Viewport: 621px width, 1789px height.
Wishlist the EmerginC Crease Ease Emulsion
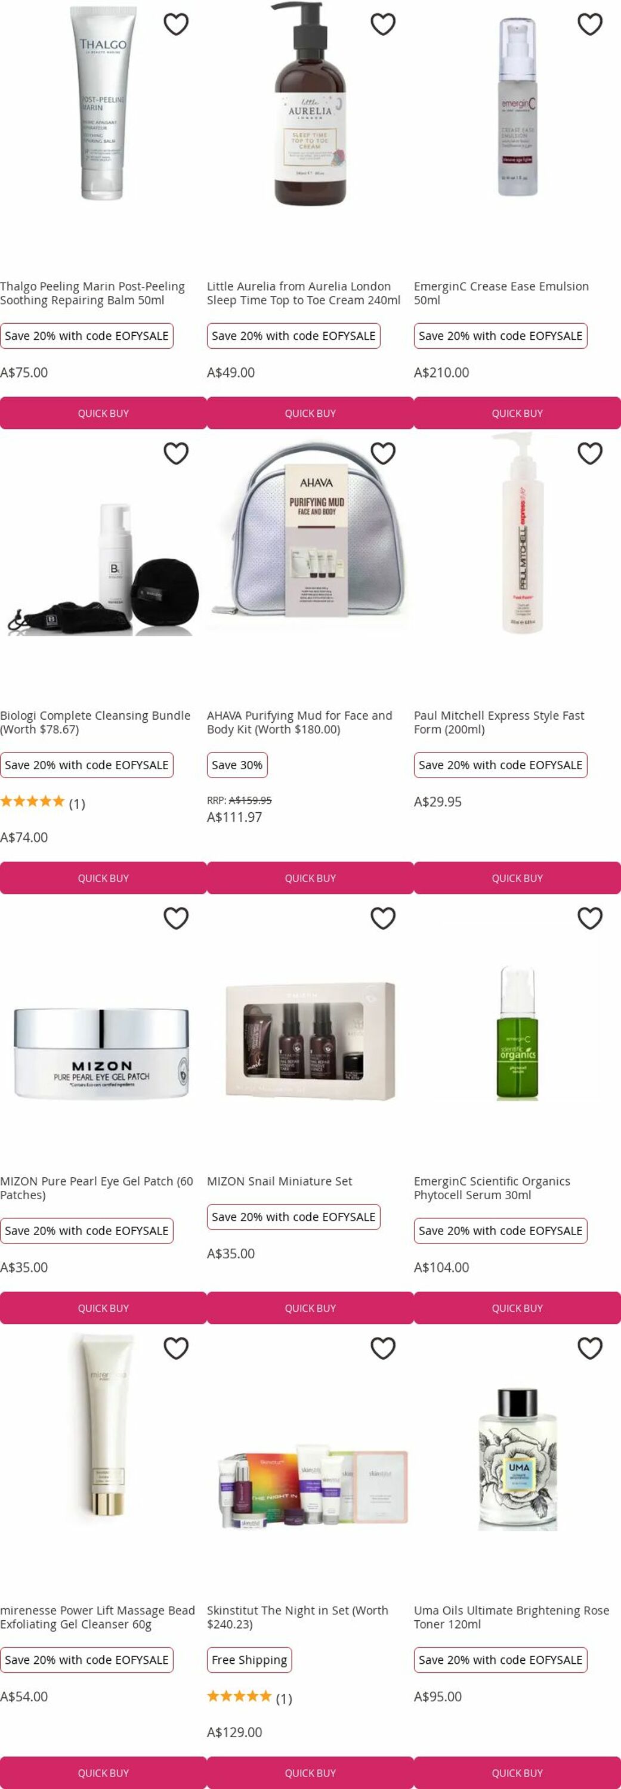[x=590, y=24]
